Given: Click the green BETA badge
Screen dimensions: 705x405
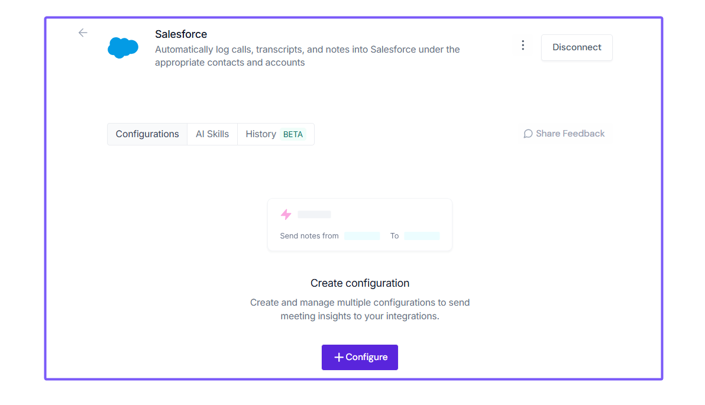Looking at the screenshot, I should [293, 134].
